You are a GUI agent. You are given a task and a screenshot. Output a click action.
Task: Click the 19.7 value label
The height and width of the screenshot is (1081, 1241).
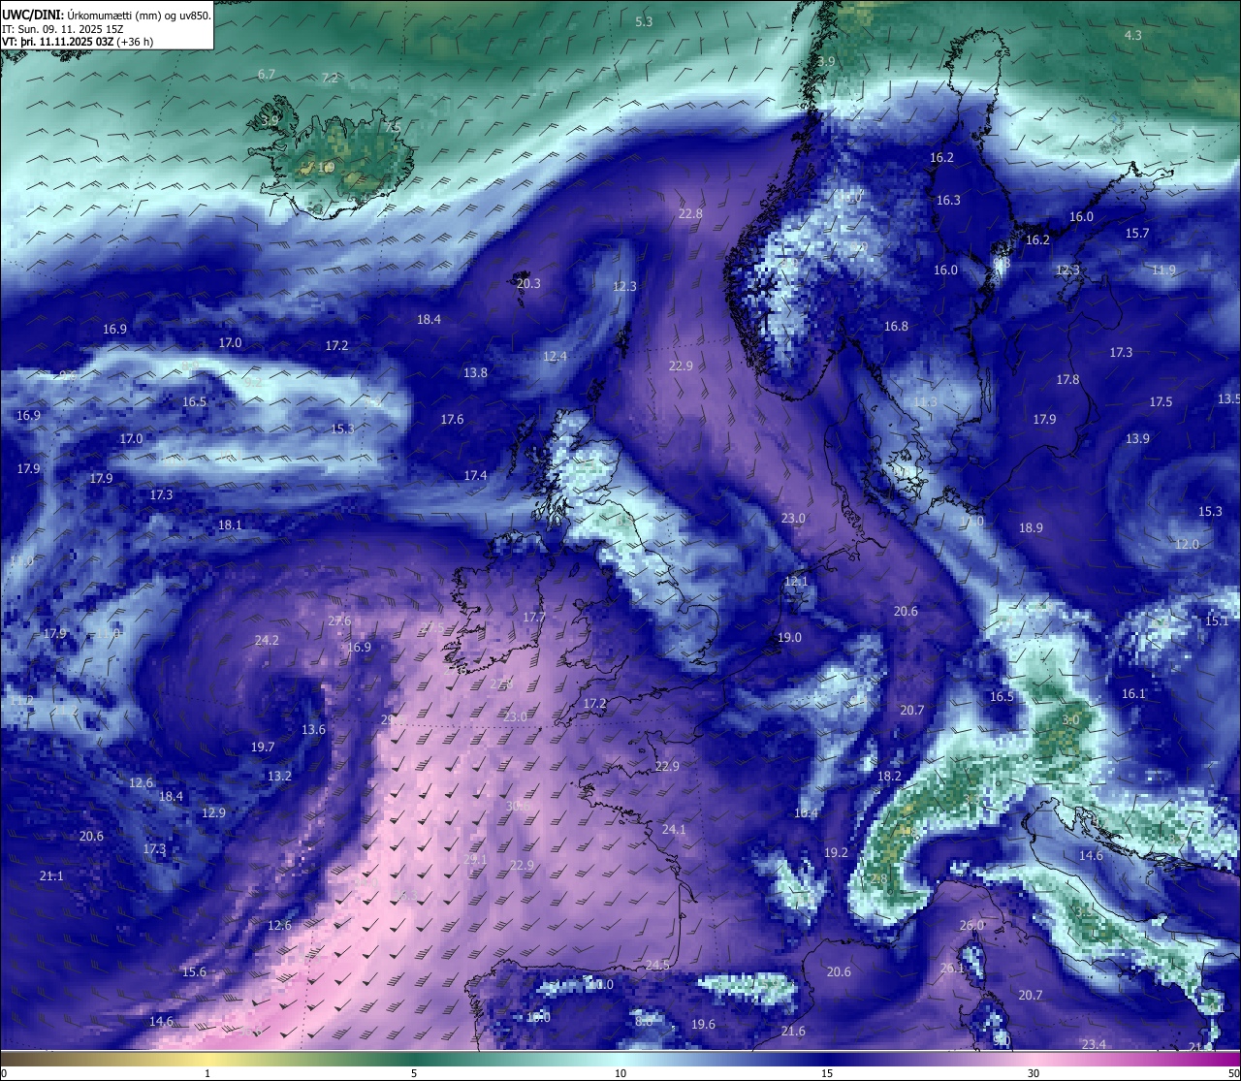point(263,747)
